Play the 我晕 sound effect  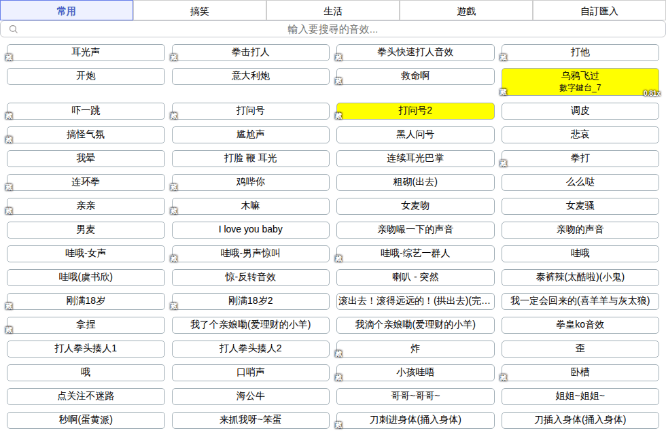pos(86,159)
